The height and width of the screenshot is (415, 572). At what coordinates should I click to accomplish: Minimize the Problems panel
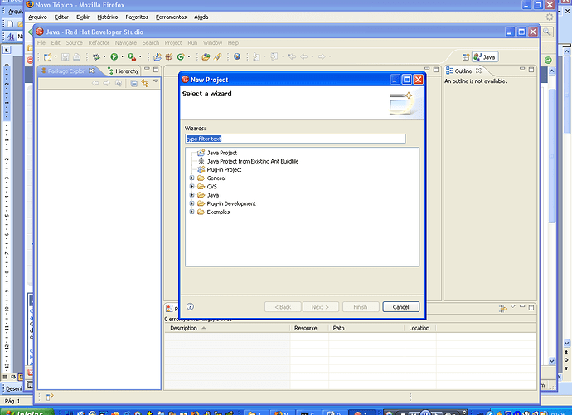(522, 306)
